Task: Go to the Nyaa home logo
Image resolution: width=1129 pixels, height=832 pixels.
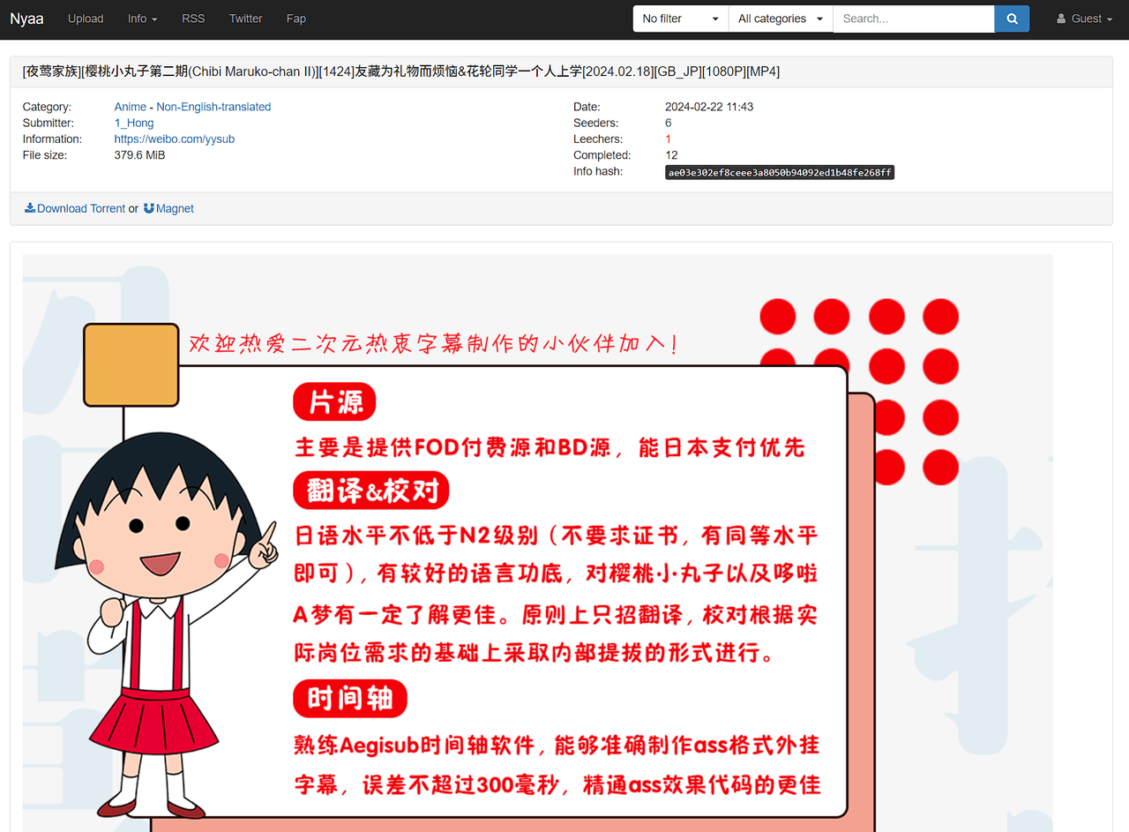Action: (x=26, y=19)
